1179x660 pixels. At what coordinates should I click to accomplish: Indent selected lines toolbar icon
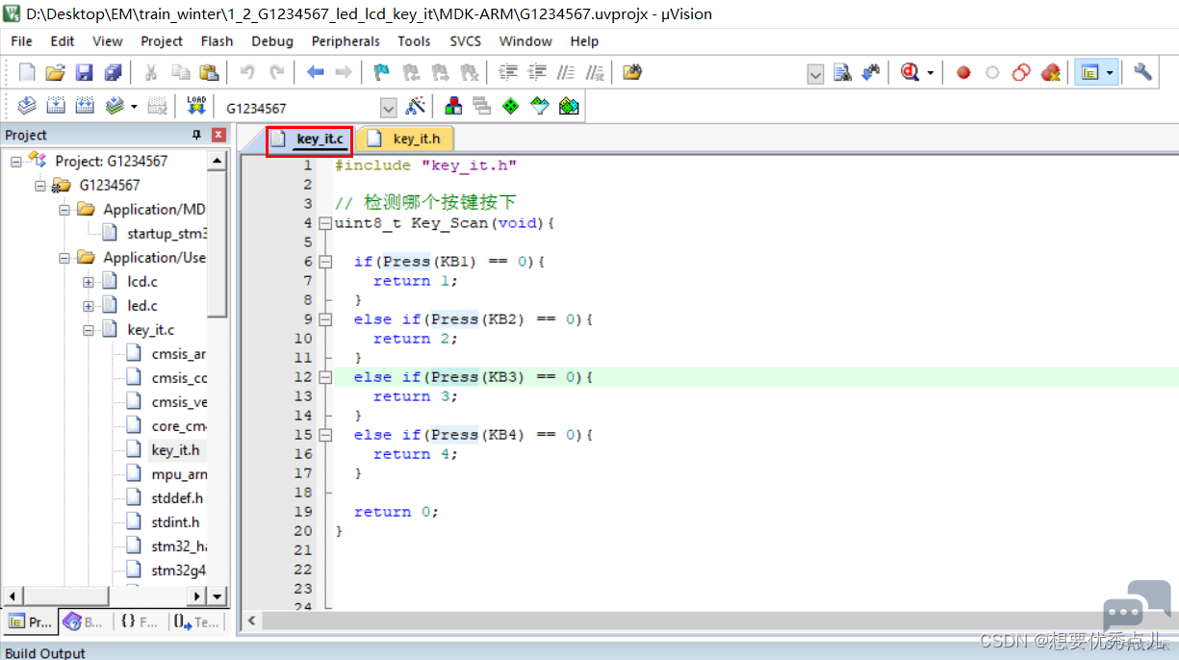508,72
